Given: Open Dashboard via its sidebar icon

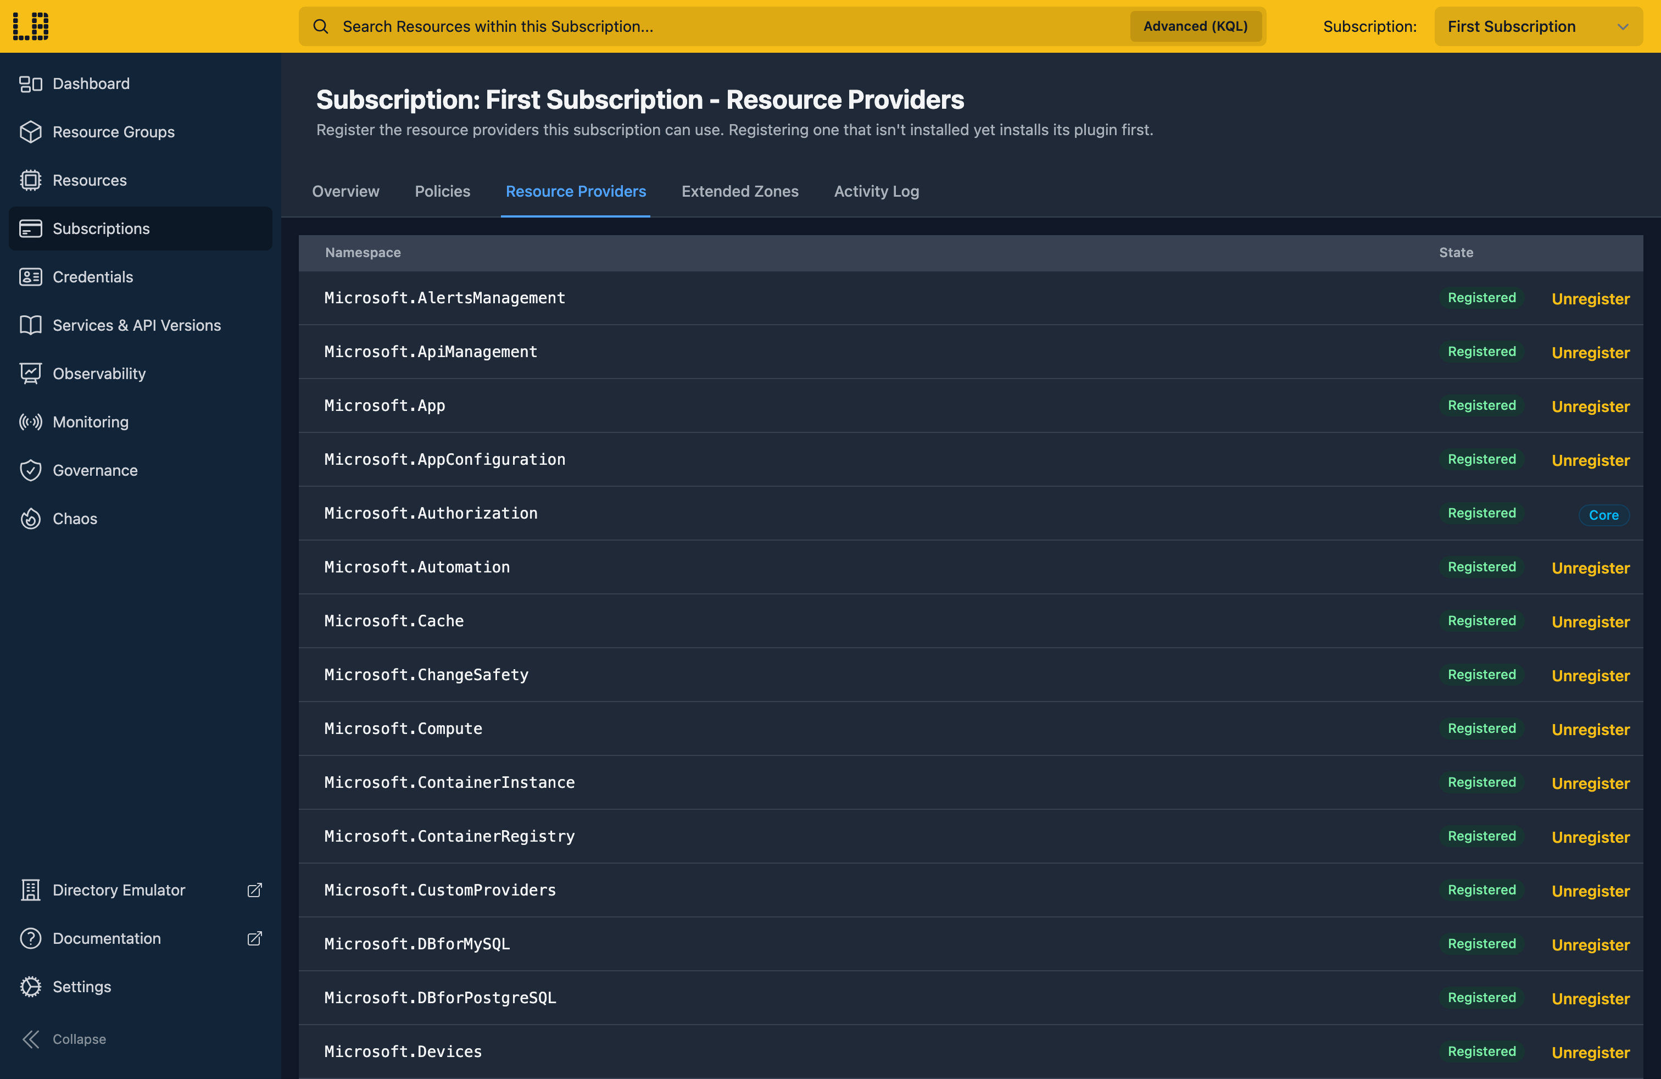Looking at the screenshot, I should click(x=31, y=84).
